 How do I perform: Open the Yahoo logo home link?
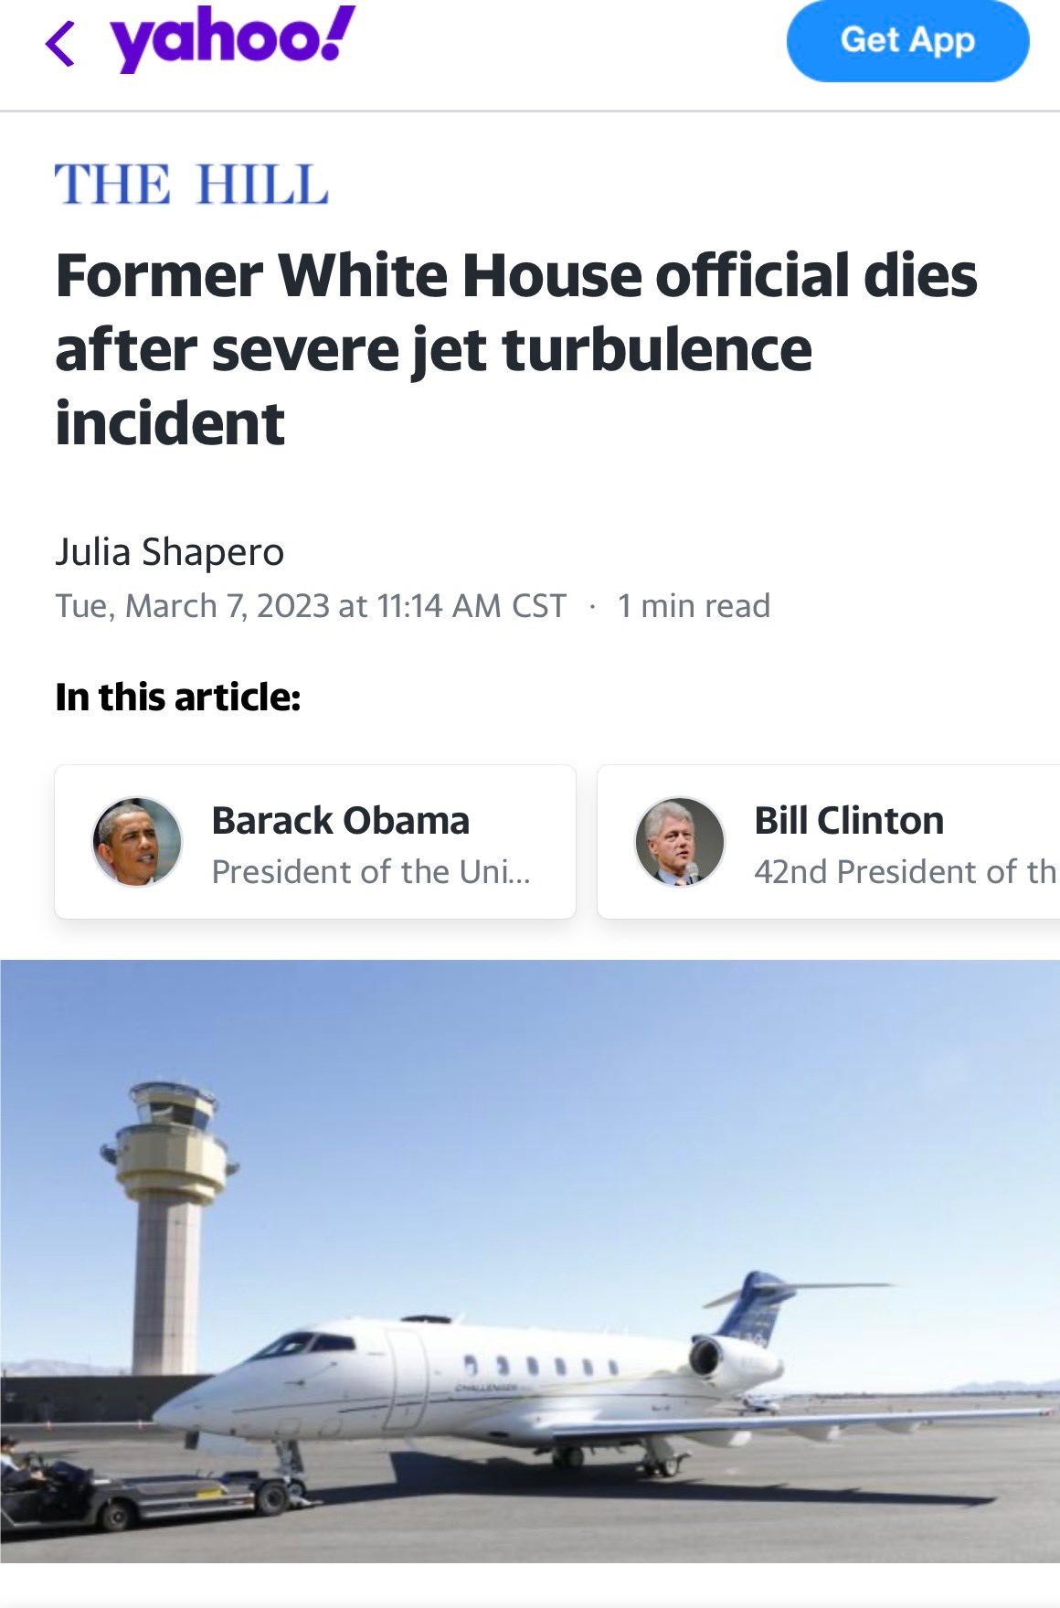pos(233,39)
